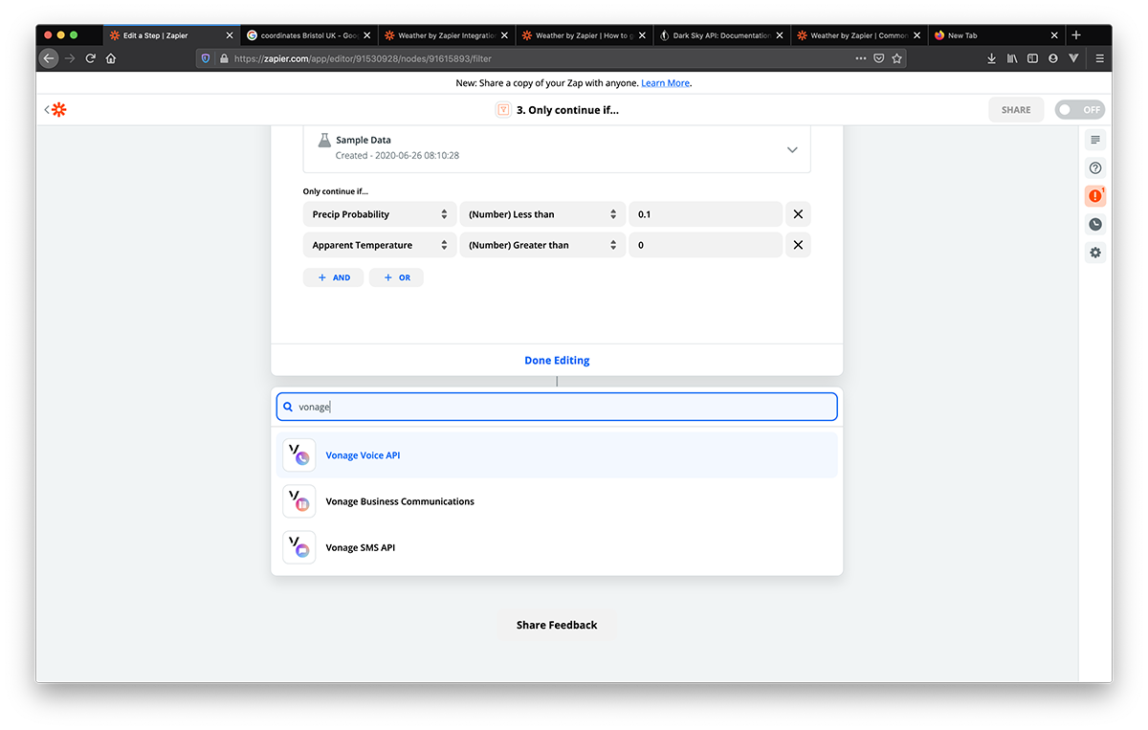The width and height of the screenshot is (1148, 730).
Task: Click the app search field containing vonage
Action: point(557,407)
